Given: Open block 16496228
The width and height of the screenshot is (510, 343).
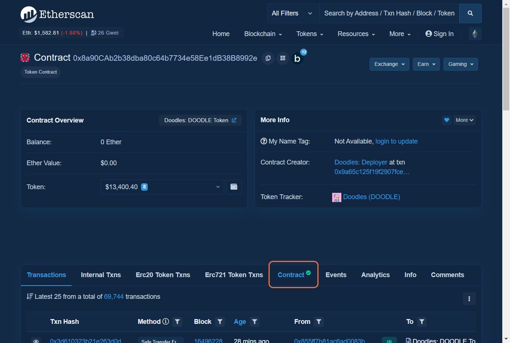Looking at the screenshot, I should (208, 340).
